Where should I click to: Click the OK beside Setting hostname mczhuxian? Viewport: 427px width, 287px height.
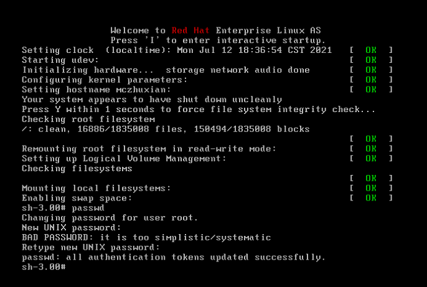click(x=371, y=89)
